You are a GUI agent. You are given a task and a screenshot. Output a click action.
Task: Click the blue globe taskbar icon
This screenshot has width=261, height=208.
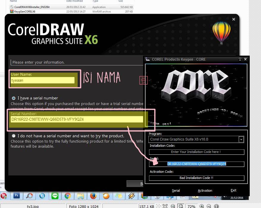click(x=42, y=196)
